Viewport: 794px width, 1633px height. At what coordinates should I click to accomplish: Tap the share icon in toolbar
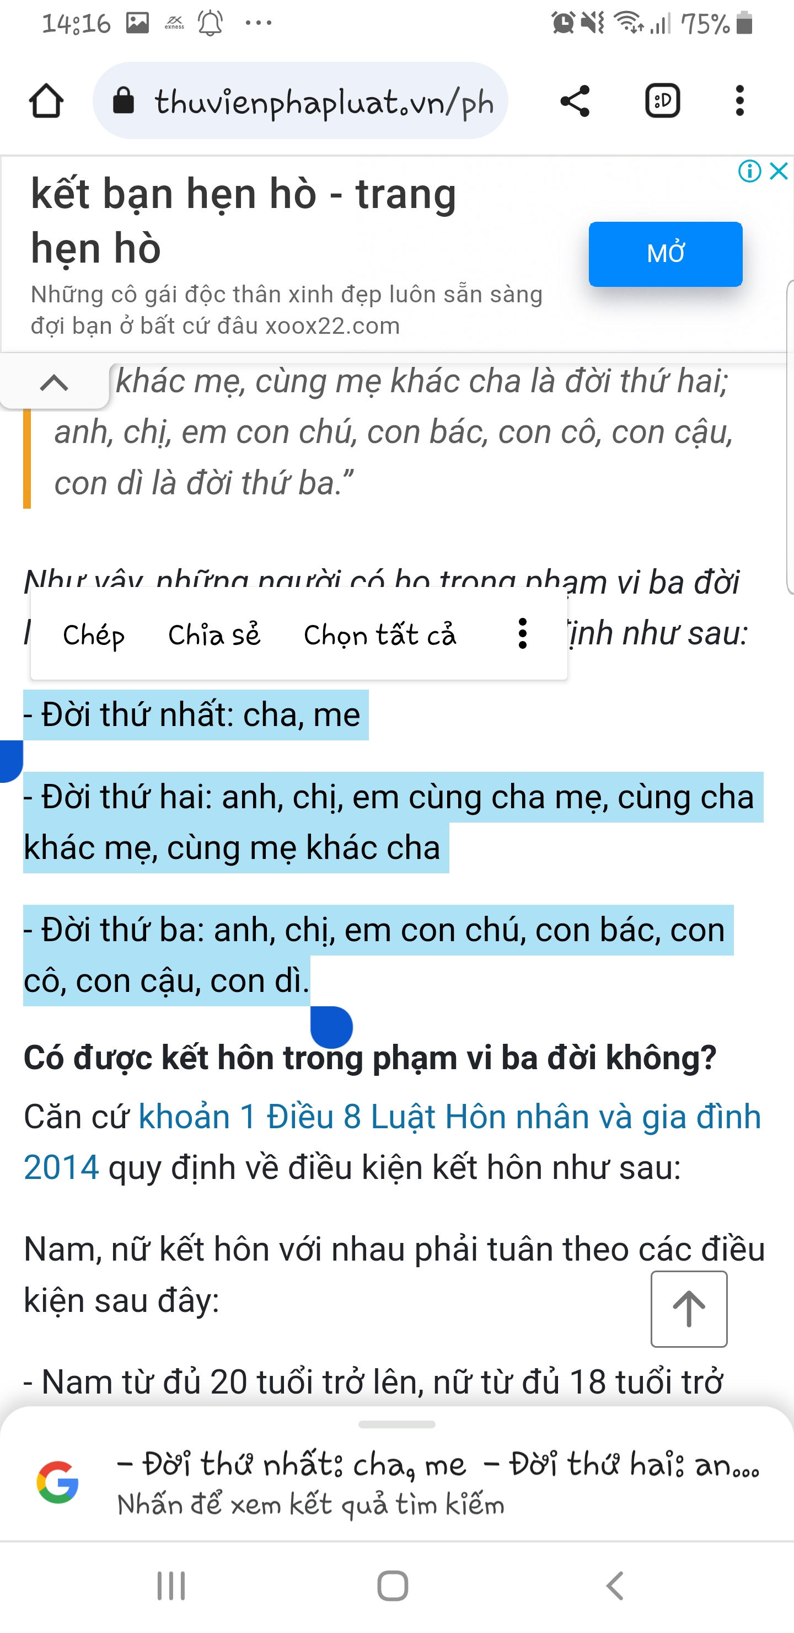[575, 101]
